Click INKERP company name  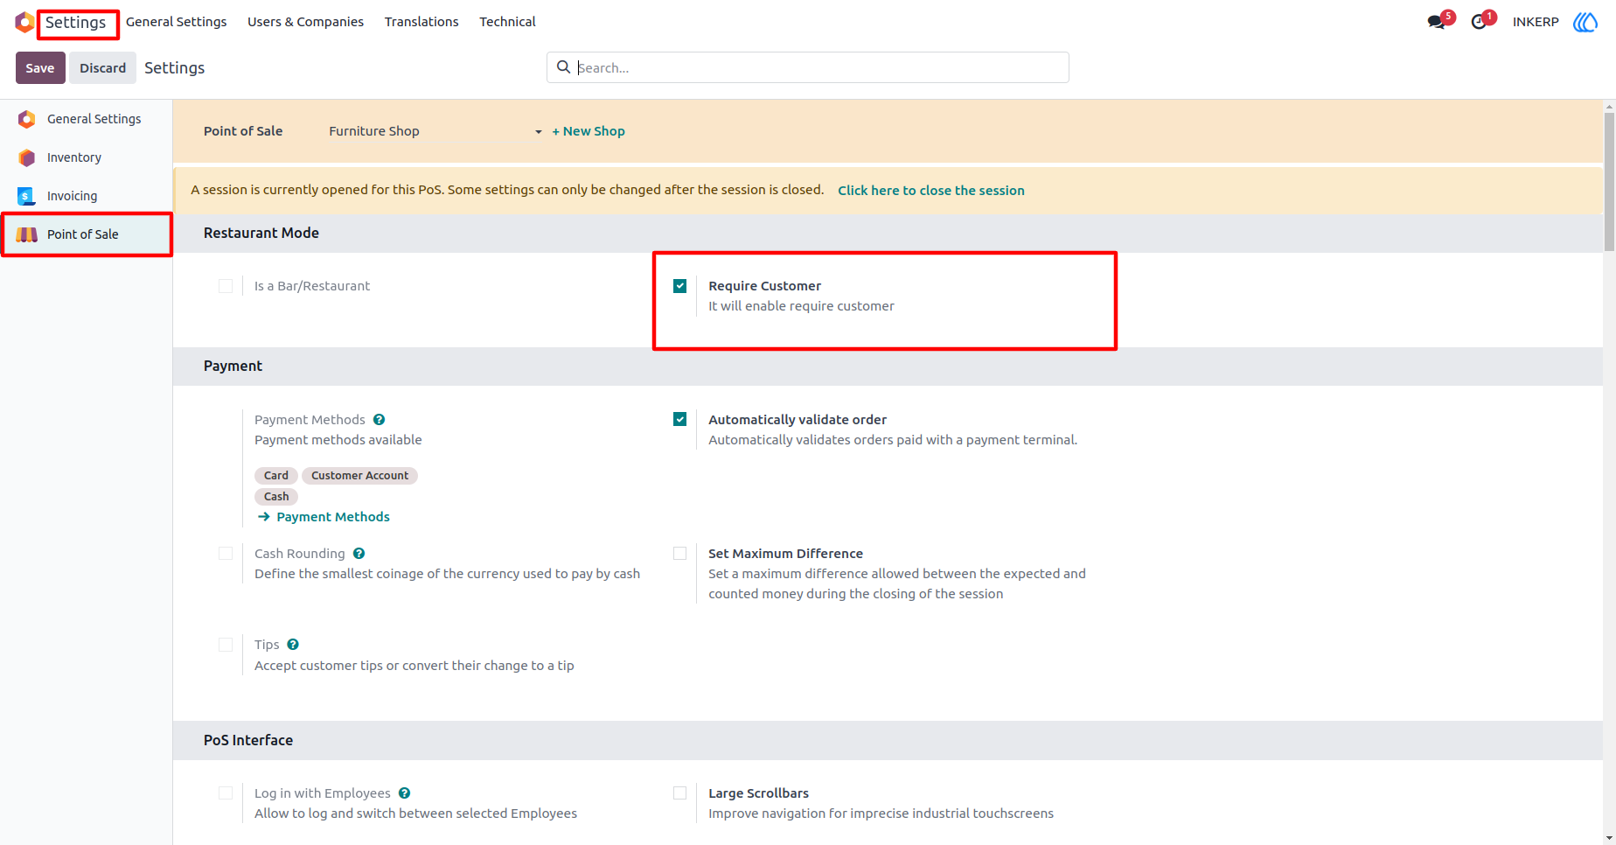tap(1536, 22)
